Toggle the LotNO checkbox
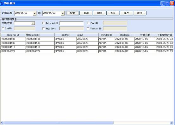The height and width of the screenshot is (125, 175). (x=3, y=28)
